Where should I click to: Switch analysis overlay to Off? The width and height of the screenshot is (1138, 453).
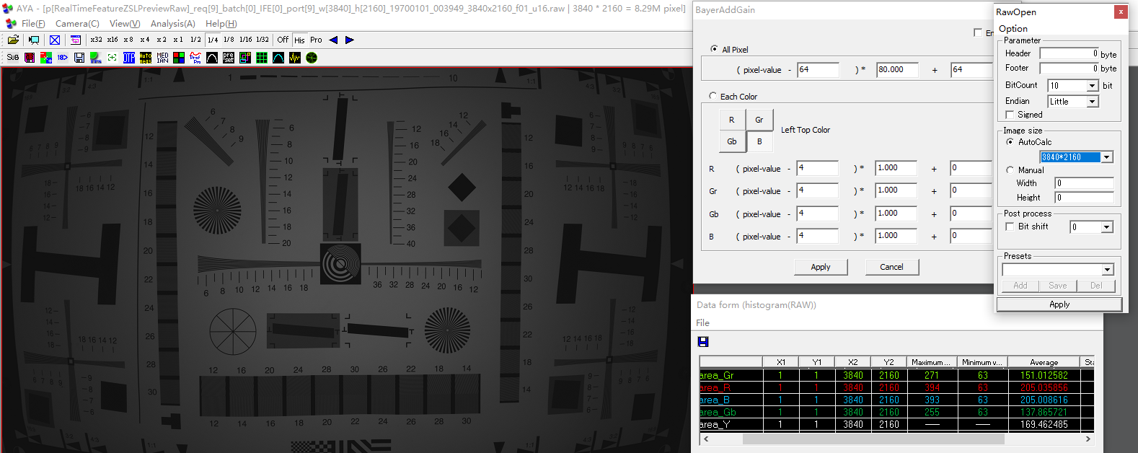pyautogui.click(x=283, y=40)
